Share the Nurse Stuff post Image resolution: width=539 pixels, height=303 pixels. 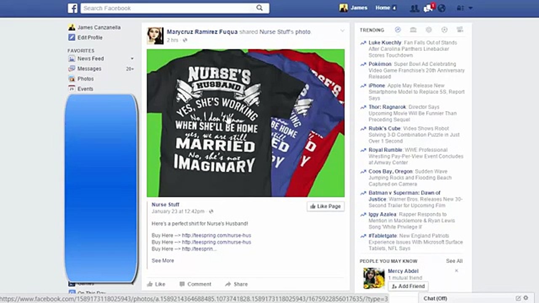pos(237,284)
